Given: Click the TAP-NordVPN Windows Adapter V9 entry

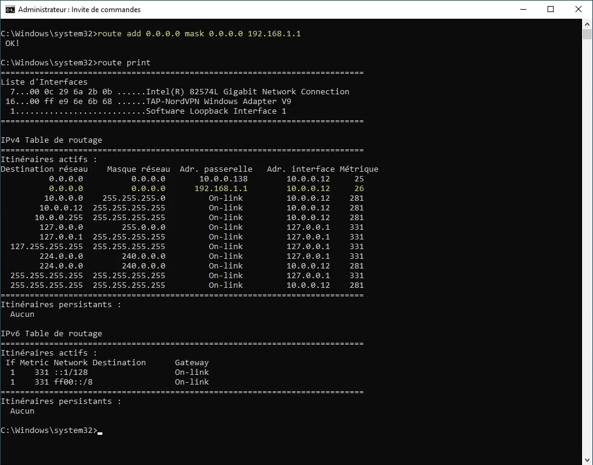Looking at the screenshot, I should 218,102.
